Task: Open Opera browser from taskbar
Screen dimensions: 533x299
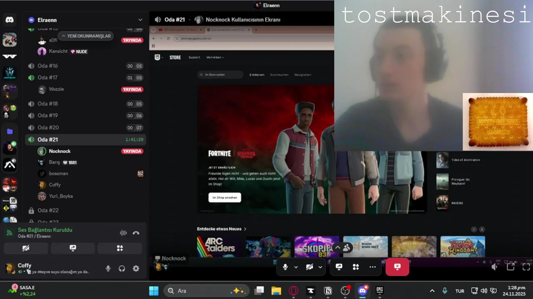Action: coord(294,291)
